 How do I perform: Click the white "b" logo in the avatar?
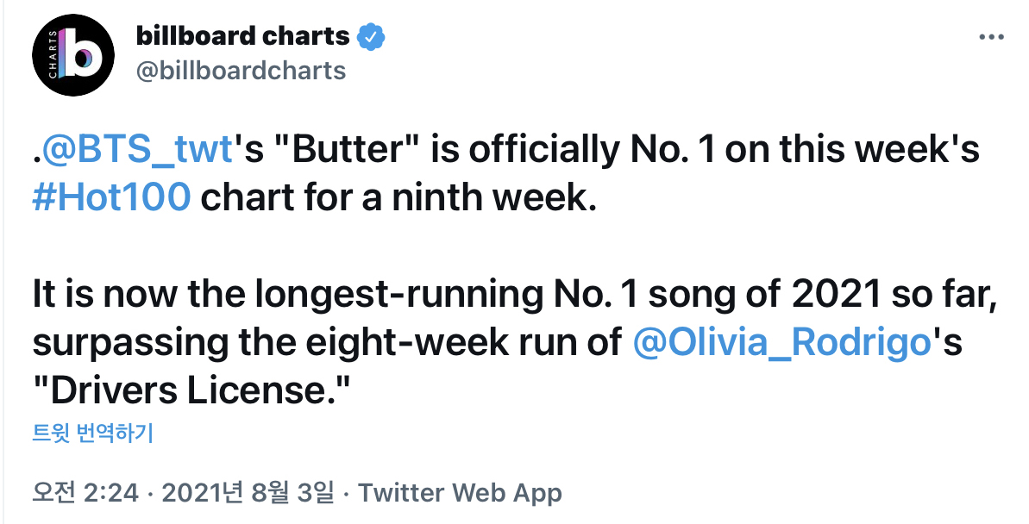[x=84, y=56]
